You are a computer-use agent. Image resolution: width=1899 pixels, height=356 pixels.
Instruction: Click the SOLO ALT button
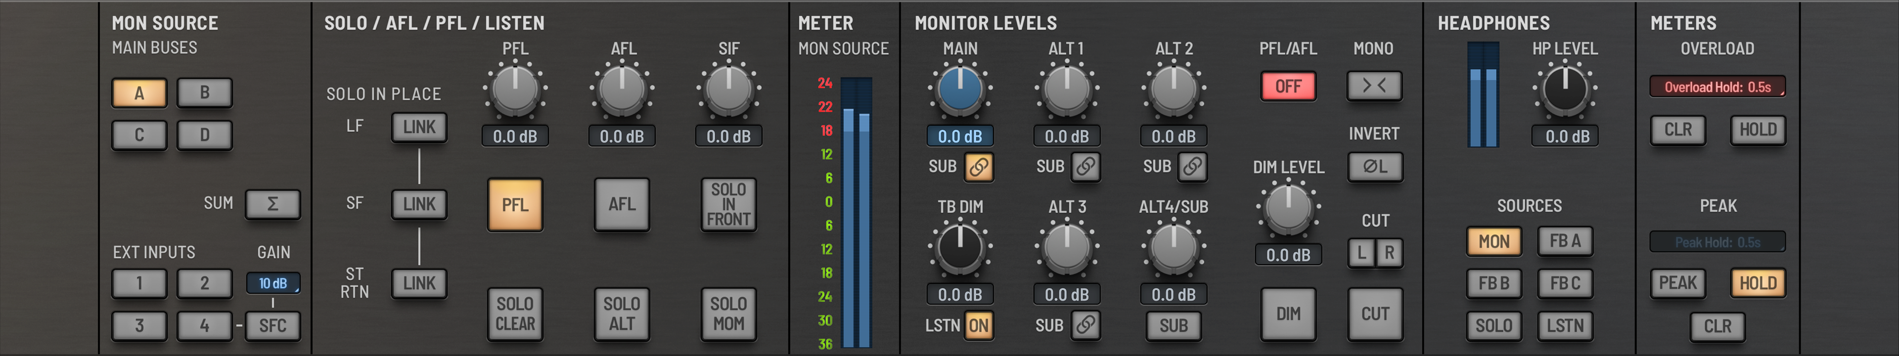tap(622, 314)
